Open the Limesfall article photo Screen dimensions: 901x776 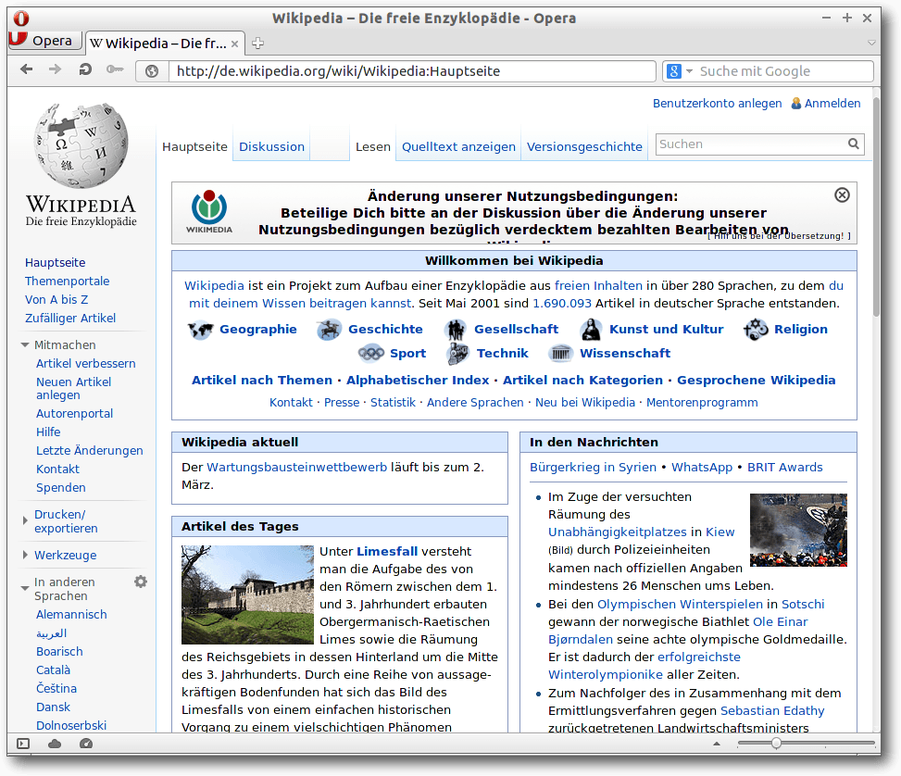[247, 595]
